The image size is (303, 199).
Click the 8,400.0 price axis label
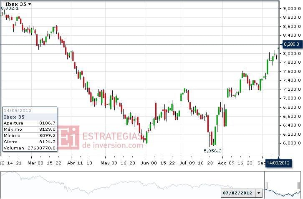pos(292,35)
